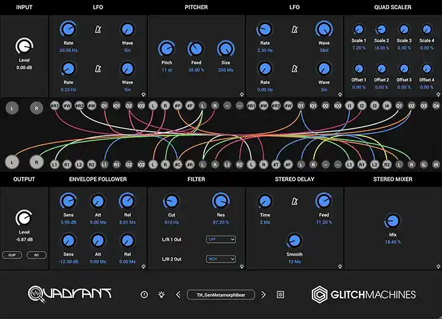Go to next preset with right arrow
The width and height of the screenshot is (442, 319).
263,294
